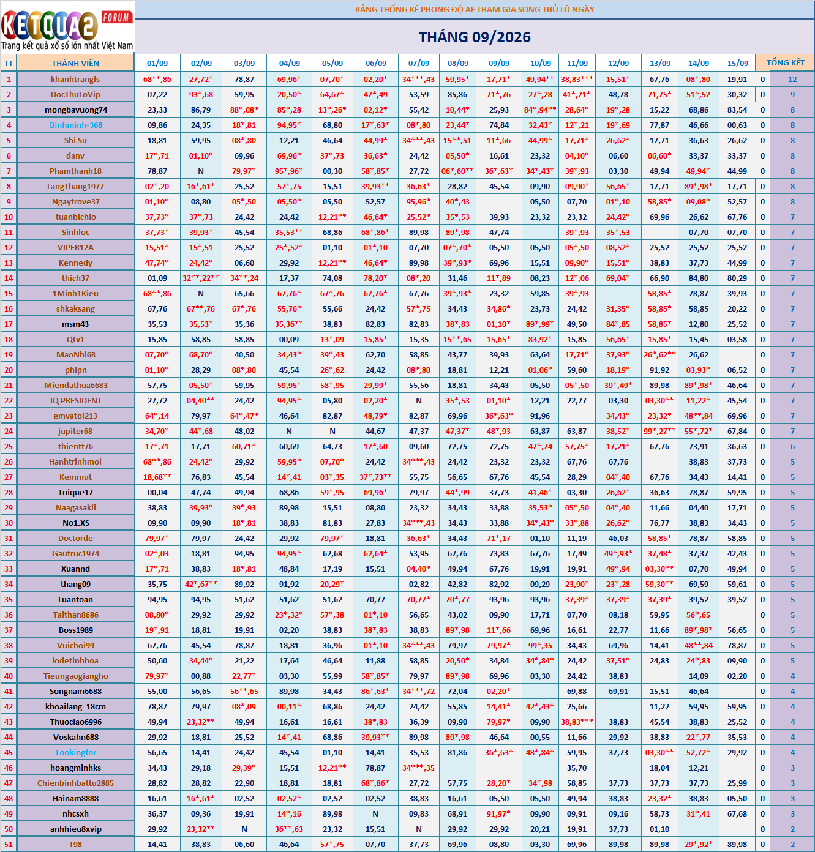Select member name tuanbichlo
This screenshot has height=852, width=815.
(75, 217)
